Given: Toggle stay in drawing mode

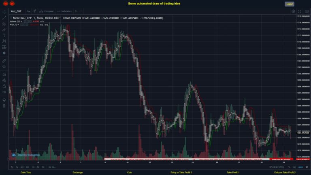Looking at the screenshot, I should 4,80.
